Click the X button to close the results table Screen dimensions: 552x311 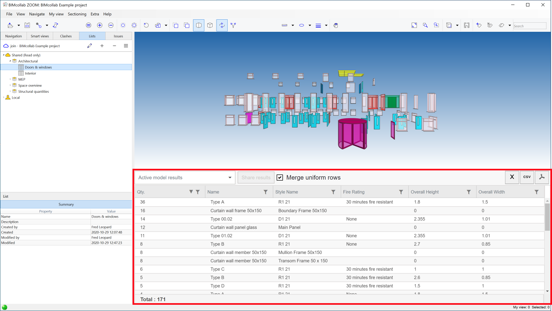coord(512,177)
